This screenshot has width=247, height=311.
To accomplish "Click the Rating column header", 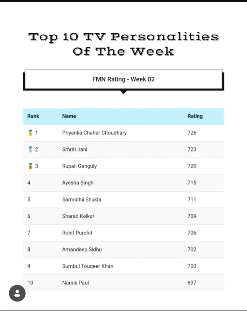I will (195, 116).
